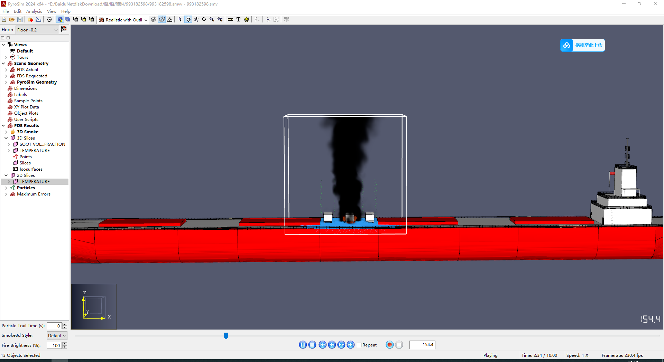Screen dimensions: 664x362
Task: Select Maximum Errors in the tree
Action: click(34, 194)
